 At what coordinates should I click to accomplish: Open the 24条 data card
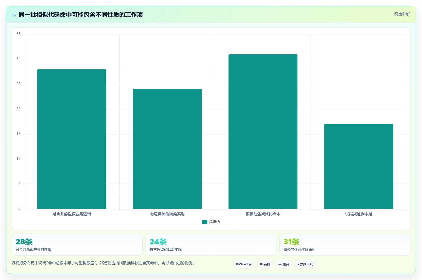(x=211, y=245)
